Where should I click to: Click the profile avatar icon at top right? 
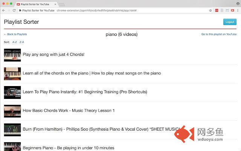pyautogui.click(x=238, y=3)
